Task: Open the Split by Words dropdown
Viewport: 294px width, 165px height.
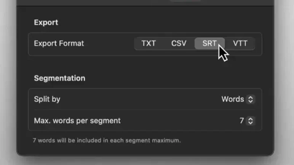Action: pos(238,99)
